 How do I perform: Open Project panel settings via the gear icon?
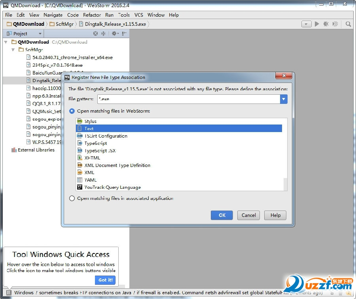tap(114, 34)
